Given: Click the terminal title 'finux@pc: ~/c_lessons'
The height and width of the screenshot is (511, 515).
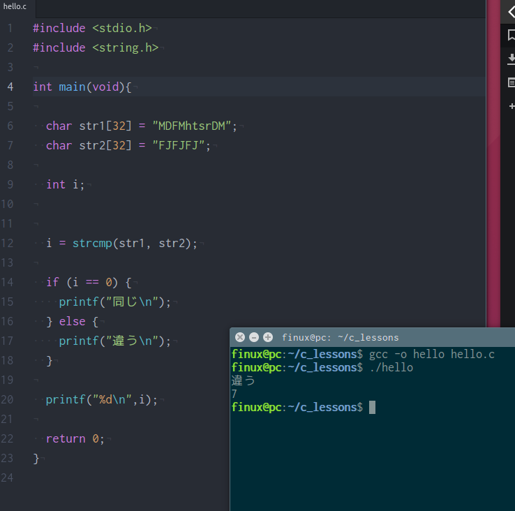Looking at the screenshot, I should (x=341, y=337).
